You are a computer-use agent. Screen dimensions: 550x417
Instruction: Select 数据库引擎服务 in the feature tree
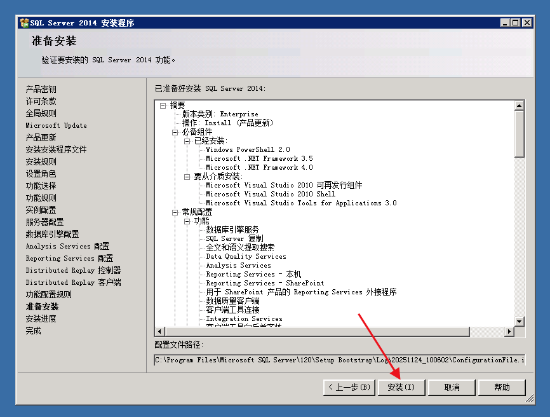(232, 230)
